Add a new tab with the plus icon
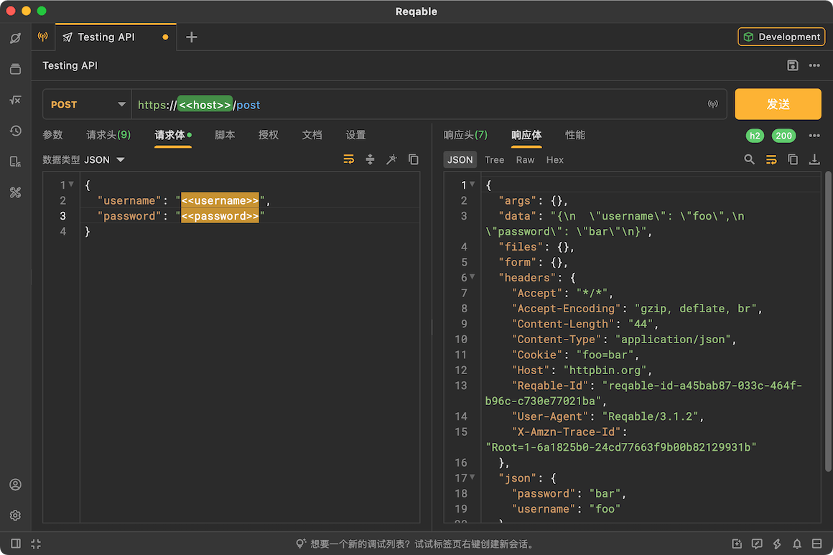Viewport: 833px width, 555px height. click(x=191, y=37)
